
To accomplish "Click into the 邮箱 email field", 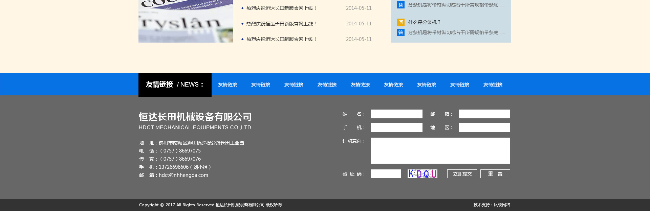I will click(484, 114).
